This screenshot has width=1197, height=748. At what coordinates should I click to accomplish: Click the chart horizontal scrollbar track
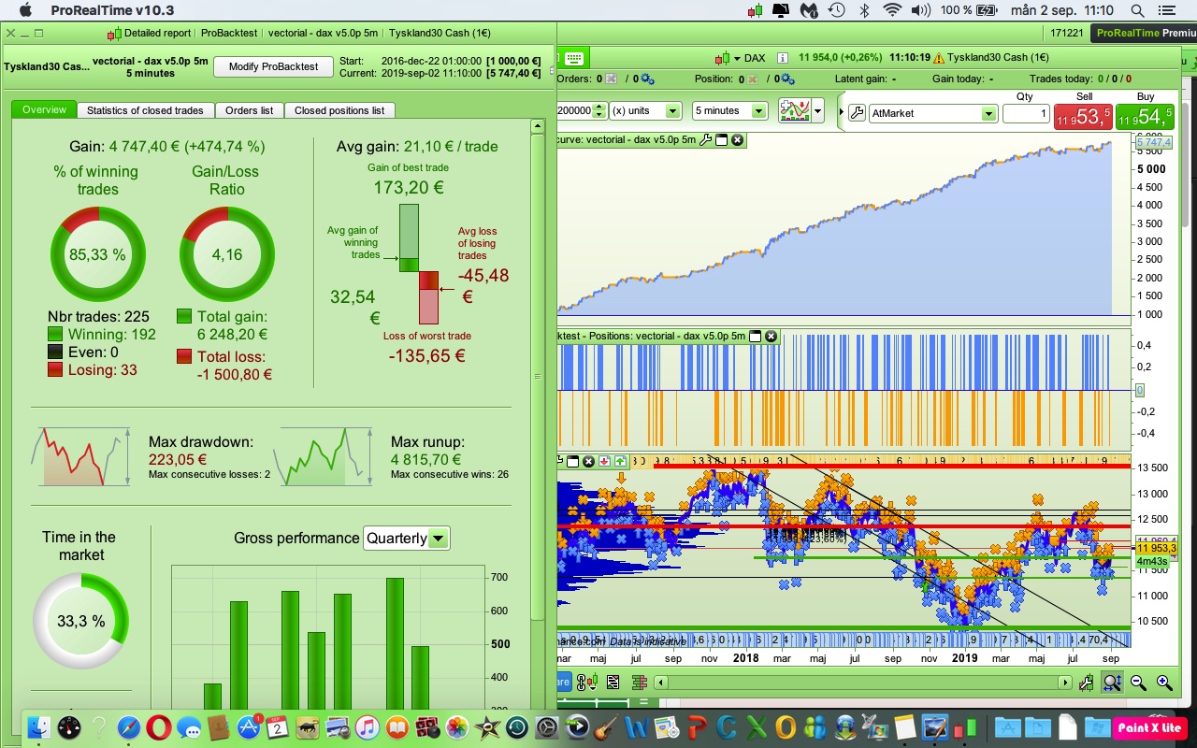point(864,683)
